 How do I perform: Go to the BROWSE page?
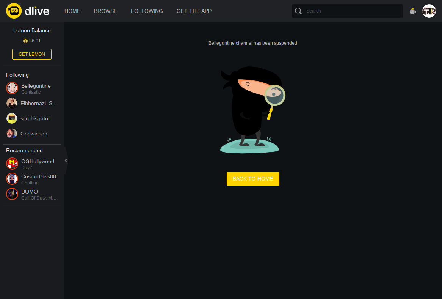coord(106,11)
